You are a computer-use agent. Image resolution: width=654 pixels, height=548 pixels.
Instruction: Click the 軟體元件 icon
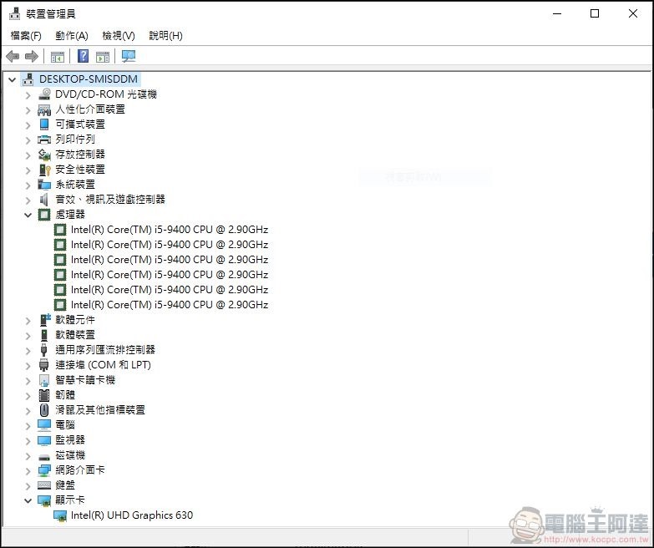coord(44,320)
